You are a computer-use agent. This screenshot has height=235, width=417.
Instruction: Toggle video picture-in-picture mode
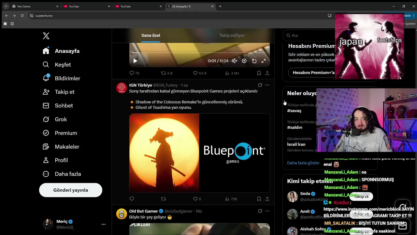254,61
